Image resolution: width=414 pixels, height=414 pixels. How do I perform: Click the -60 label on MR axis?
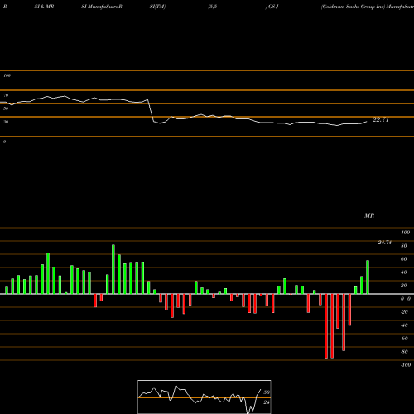click(x=404, y=339)
